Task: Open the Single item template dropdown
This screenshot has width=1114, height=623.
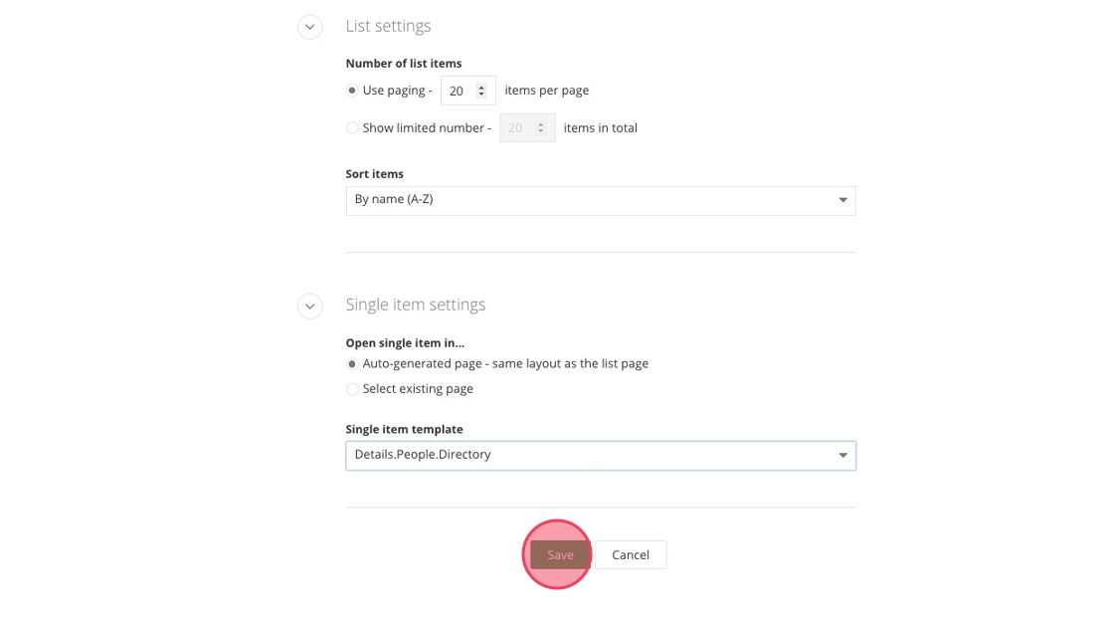Action: (x=600, y=456)
